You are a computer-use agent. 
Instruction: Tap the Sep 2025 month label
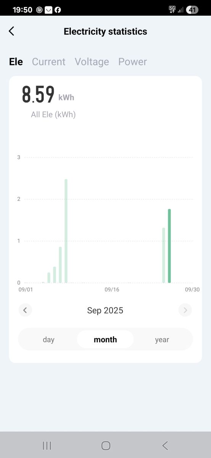[x=105, y=310]
